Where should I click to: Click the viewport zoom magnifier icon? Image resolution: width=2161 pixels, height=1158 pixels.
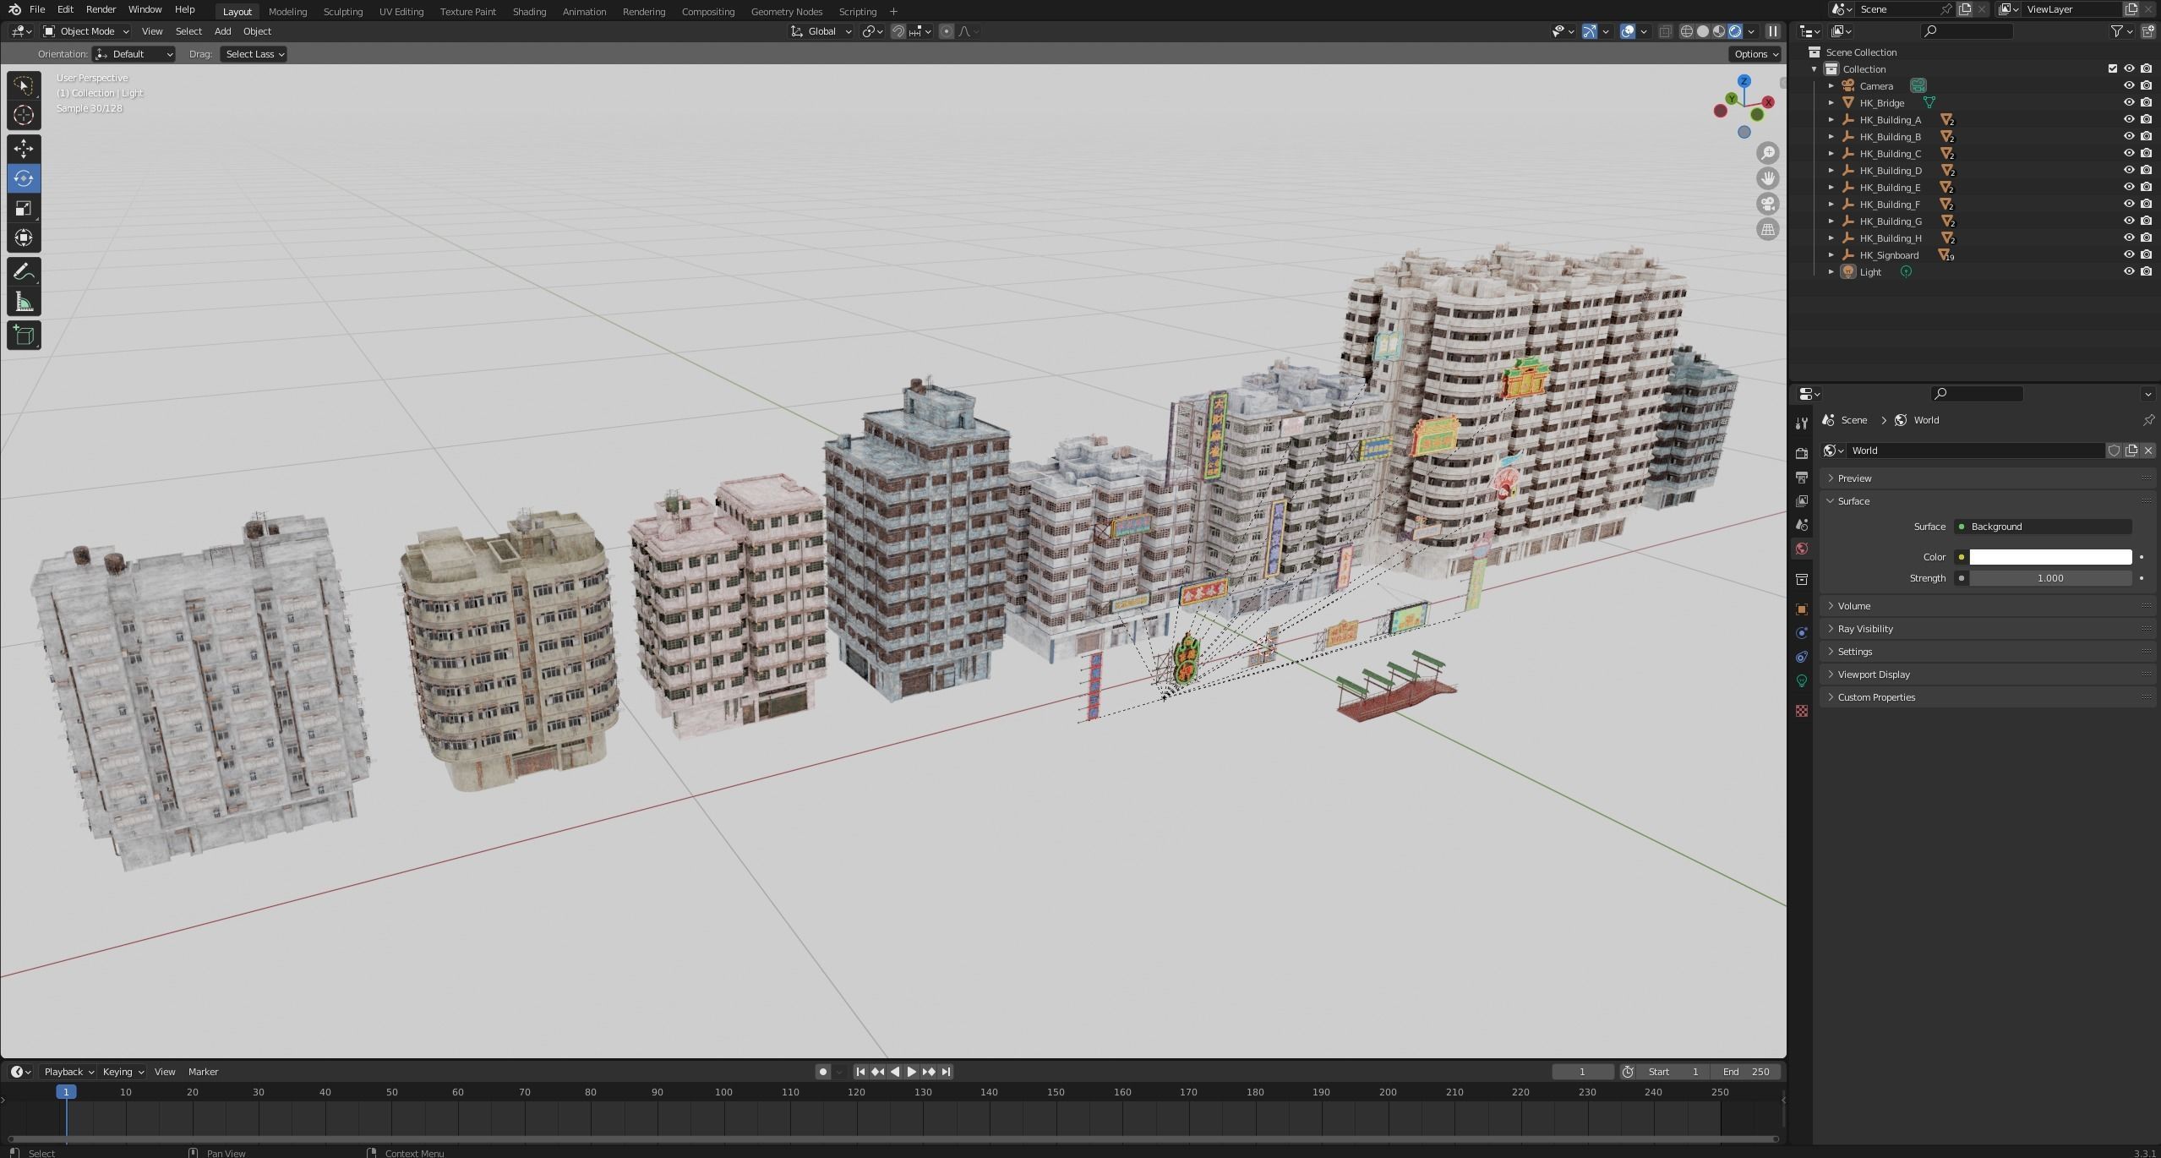click(x=1767, y=153)
